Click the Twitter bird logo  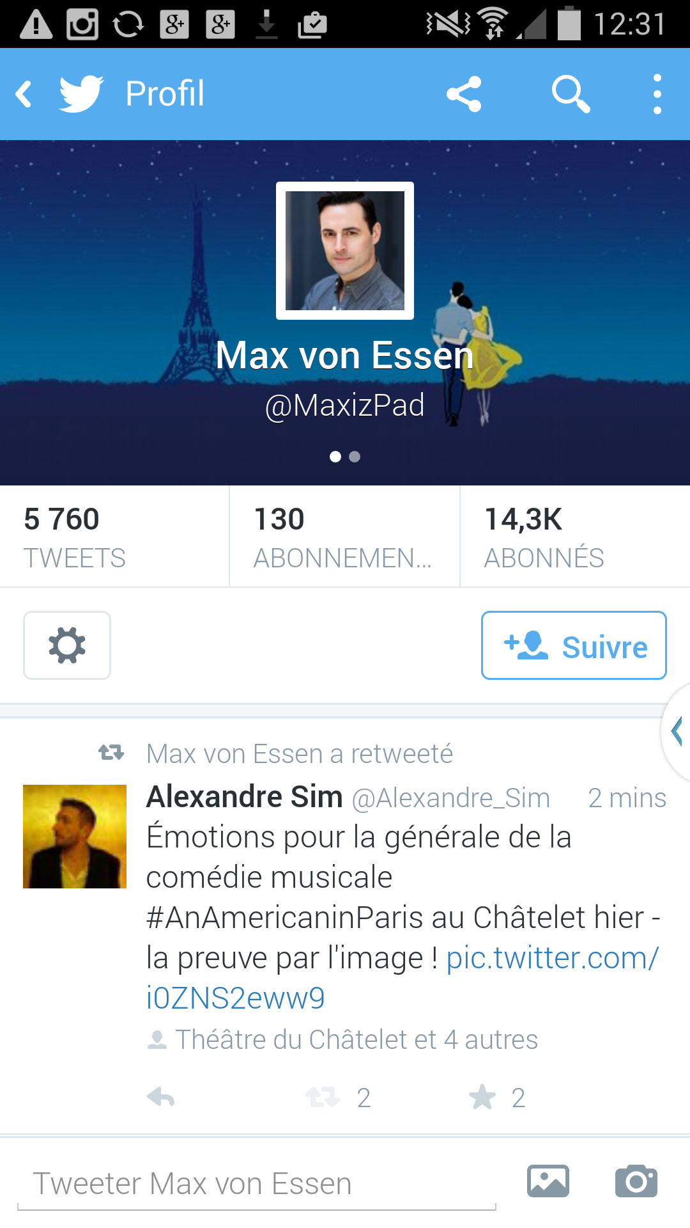pyautogui.click(x=81, y=94)
